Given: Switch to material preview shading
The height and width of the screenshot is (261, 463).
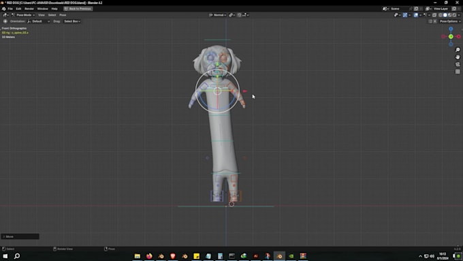Looking at the screenshot, I should 449,15.
